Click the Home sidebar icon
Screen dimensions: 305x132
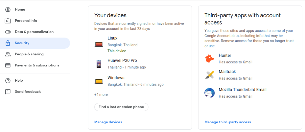pyautogui.click(x=8, y=10)
